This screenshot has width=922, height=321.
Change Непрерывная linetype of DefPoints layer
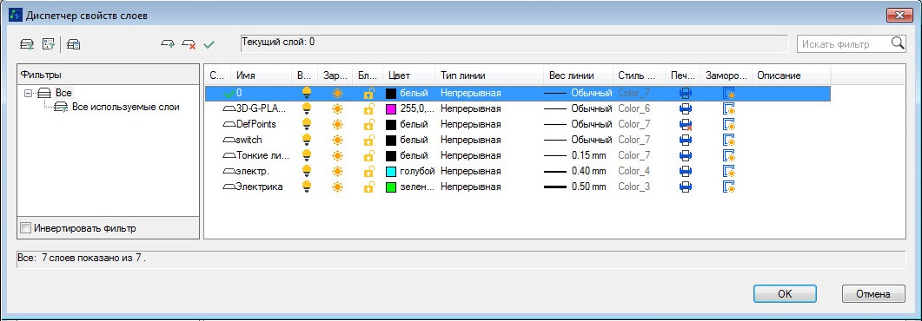point(471,124)
